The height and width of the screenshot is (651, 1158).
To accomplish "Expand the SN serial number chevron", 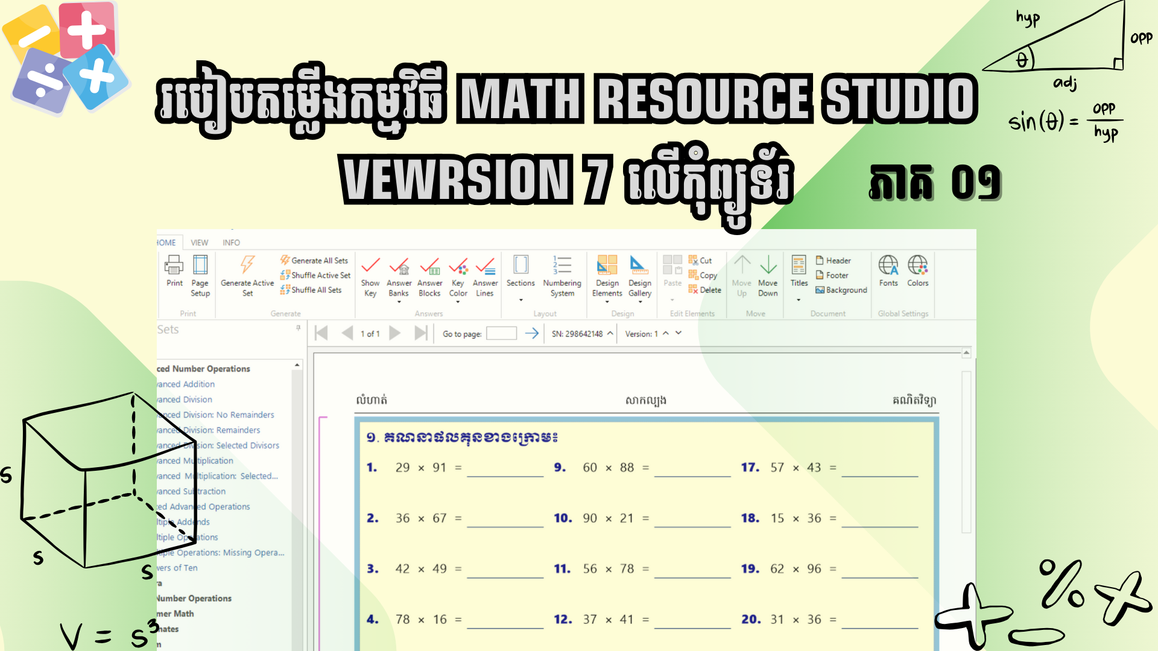I will (x=610, y=333).
